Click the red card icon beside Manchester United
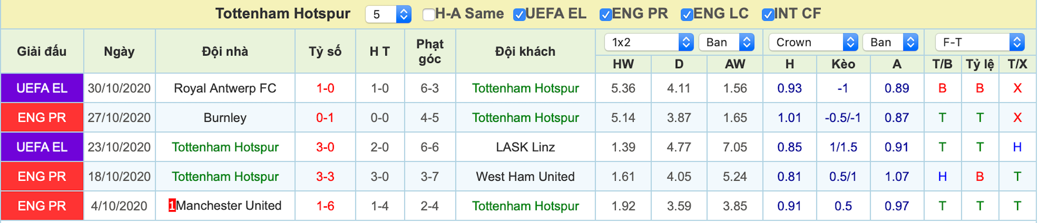Viewport: 1039px width, 223px height. pyautogui.click(x=172, y=206)
